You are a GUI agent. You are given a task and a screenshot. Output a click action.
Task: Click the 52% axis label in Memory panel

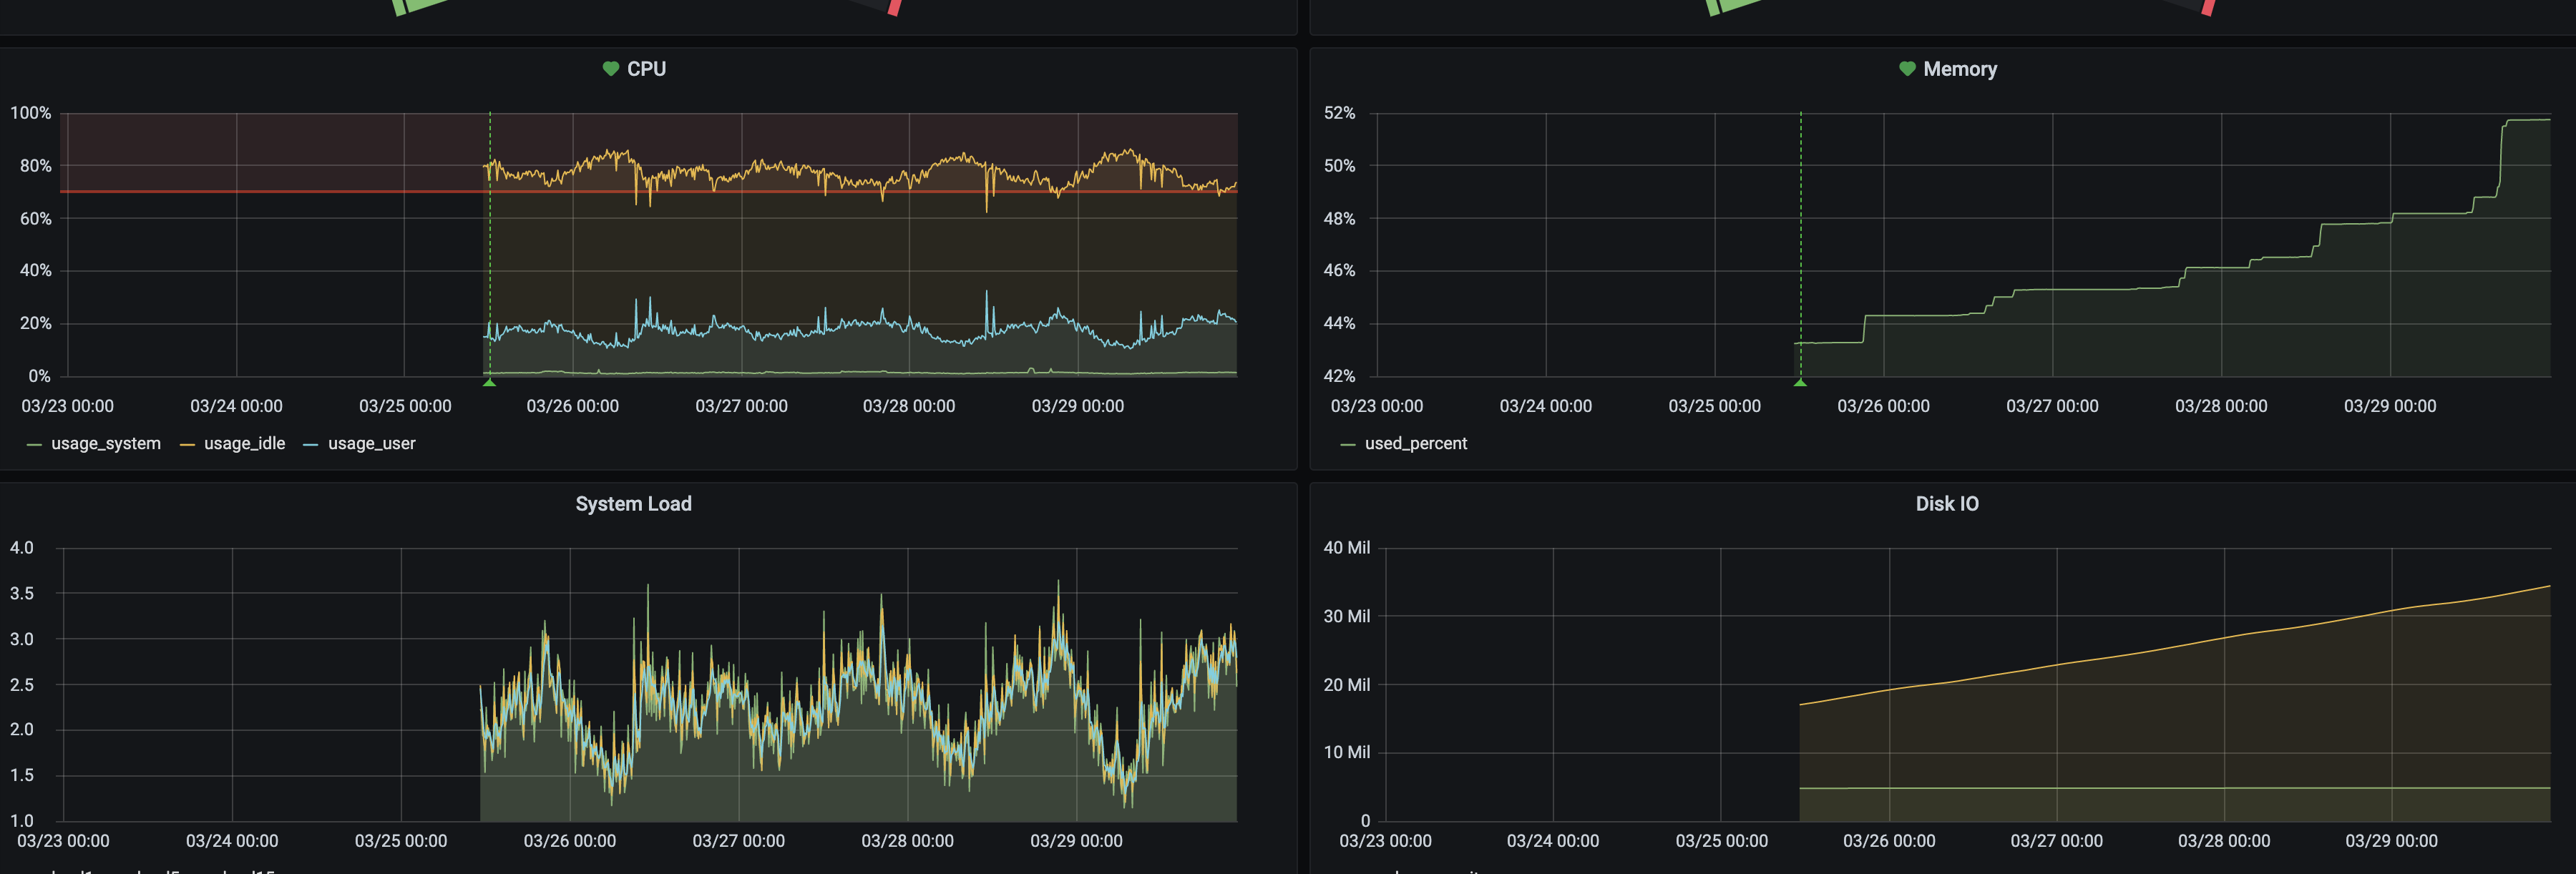tap(1339, 113)
